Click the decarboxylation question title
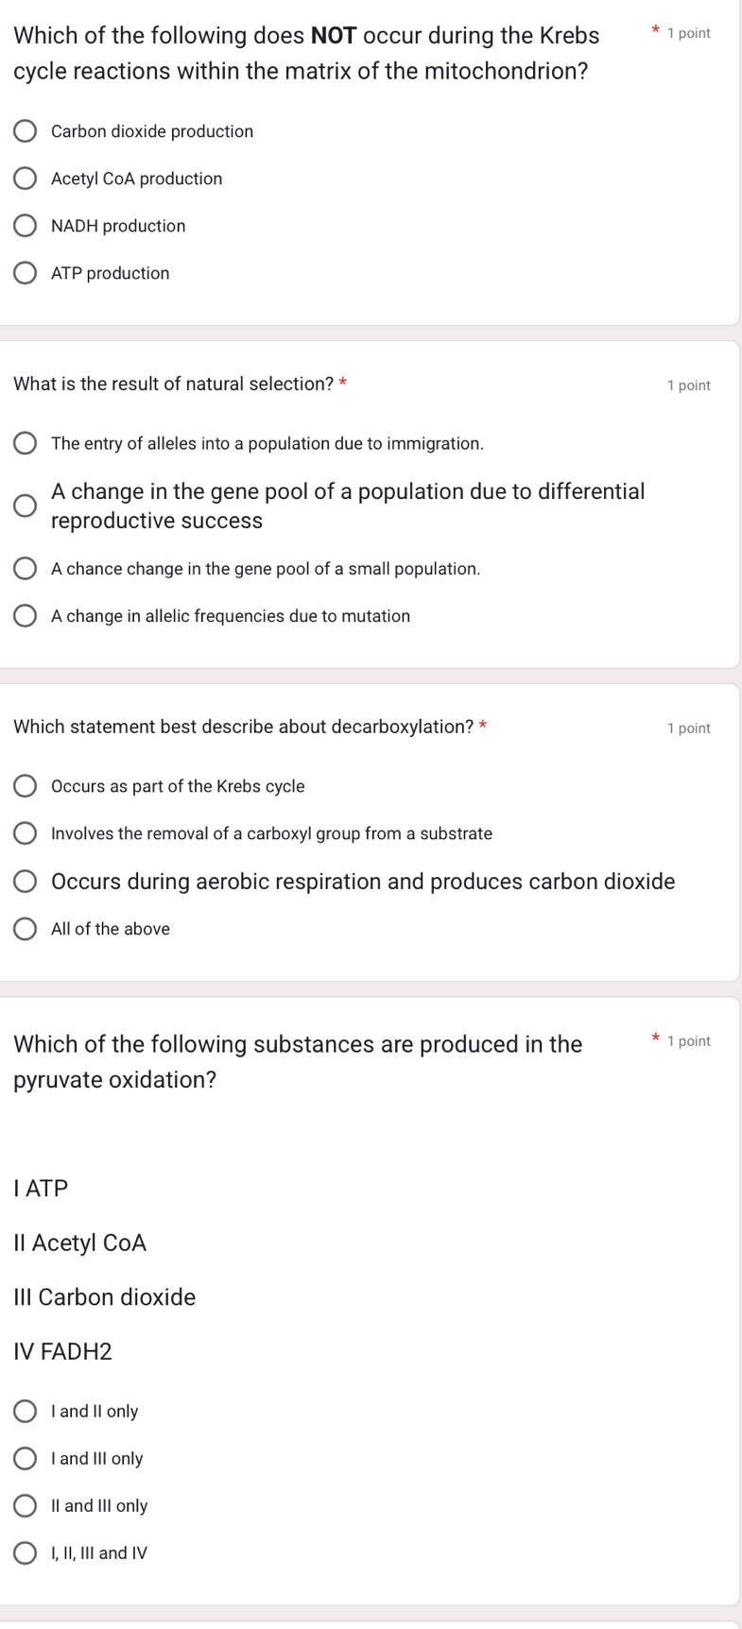 click(x=244, y=727)
